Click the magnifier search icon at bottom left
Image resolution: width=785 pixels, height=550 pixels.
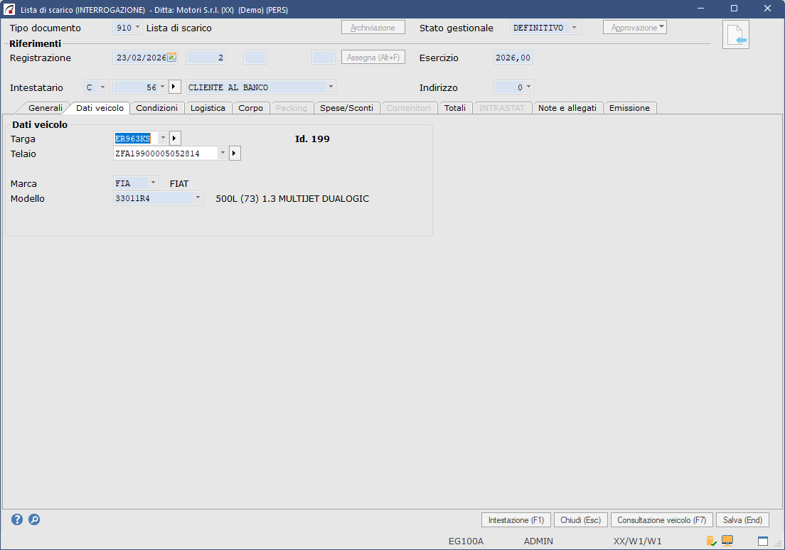click(34, 519)
